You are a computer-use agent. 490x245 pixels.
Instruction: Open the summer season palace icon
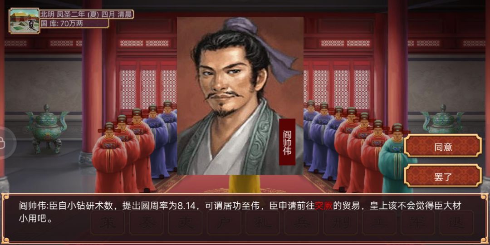click(x=24, y=20)
